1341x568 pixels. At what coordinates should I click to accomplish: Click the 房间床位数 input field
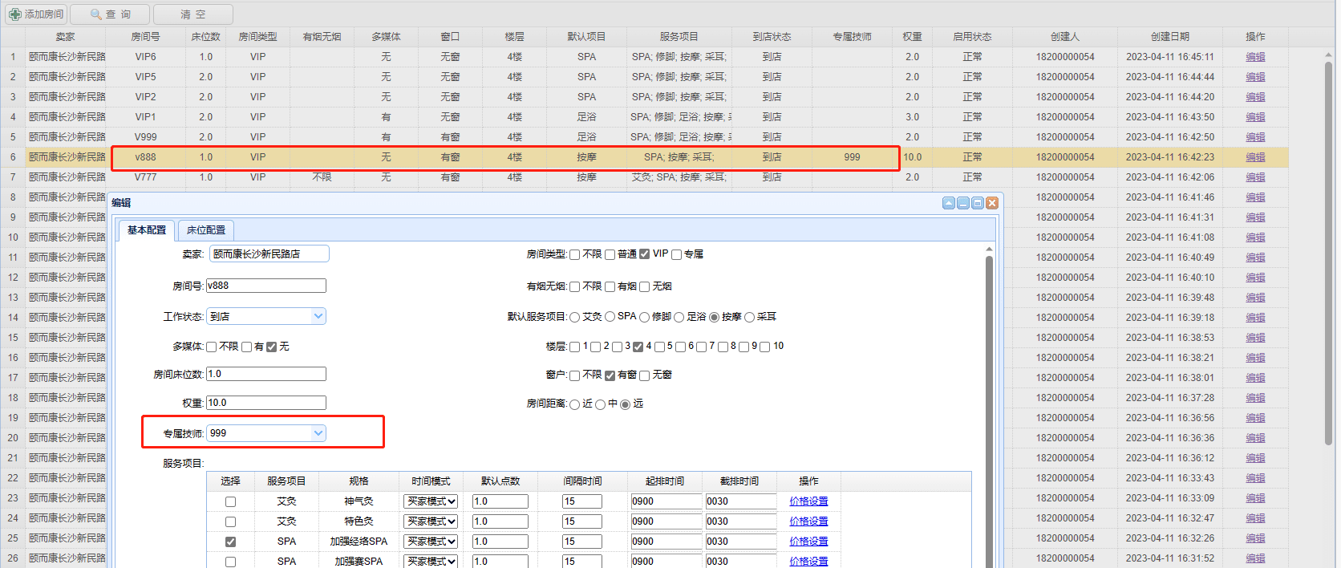266,374
